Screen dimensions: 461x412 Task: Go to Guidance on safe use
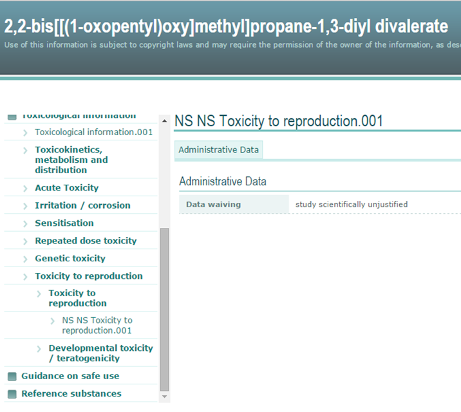(x=70, y=376)
